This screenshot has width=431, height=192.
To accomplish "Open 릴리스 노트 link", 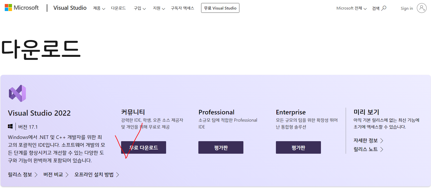I will 365,149.
